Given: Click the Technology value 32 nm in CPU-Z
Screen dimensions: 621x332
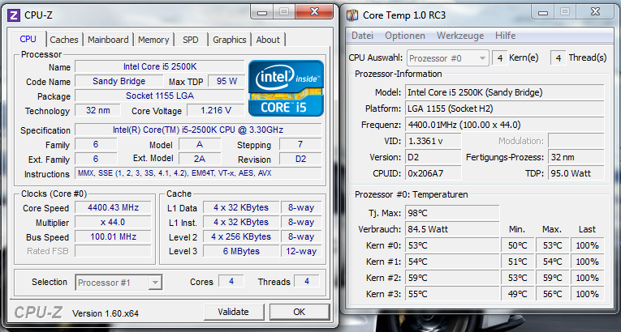Looking at the screenshot, I should (98, 110).
